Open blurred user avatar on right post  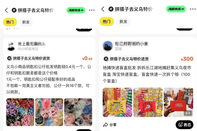pos(108,46)
